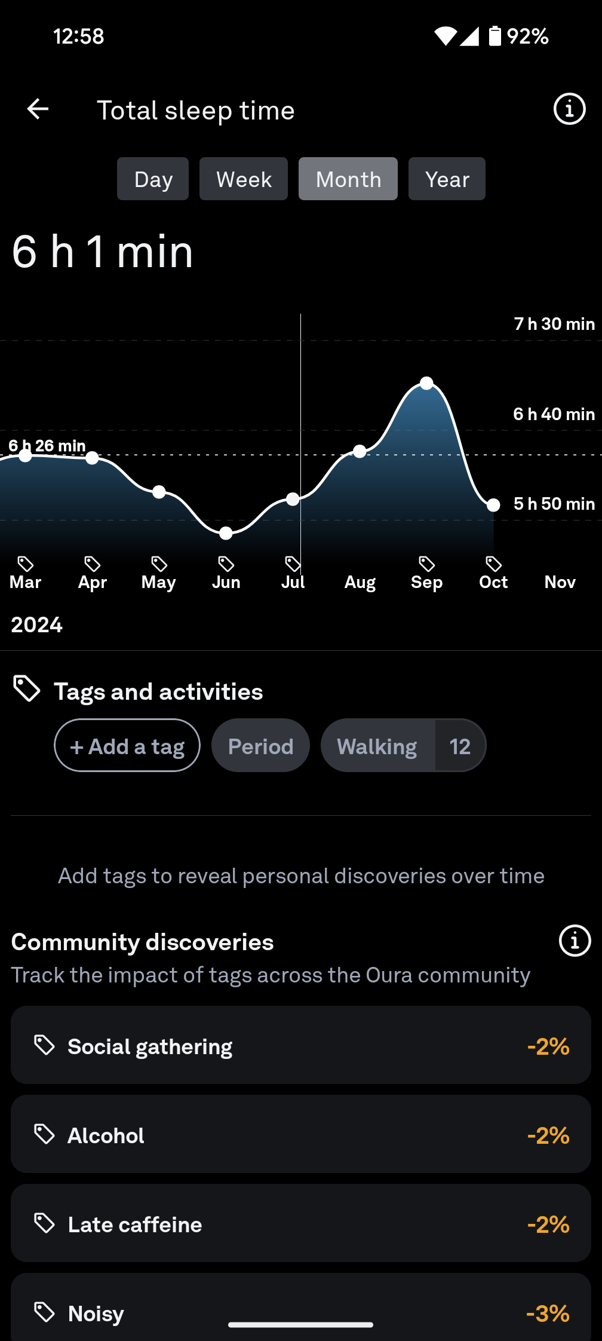The image size is (602, 1341).
Task: Switch to the Day view
Action: coord(153,179)
